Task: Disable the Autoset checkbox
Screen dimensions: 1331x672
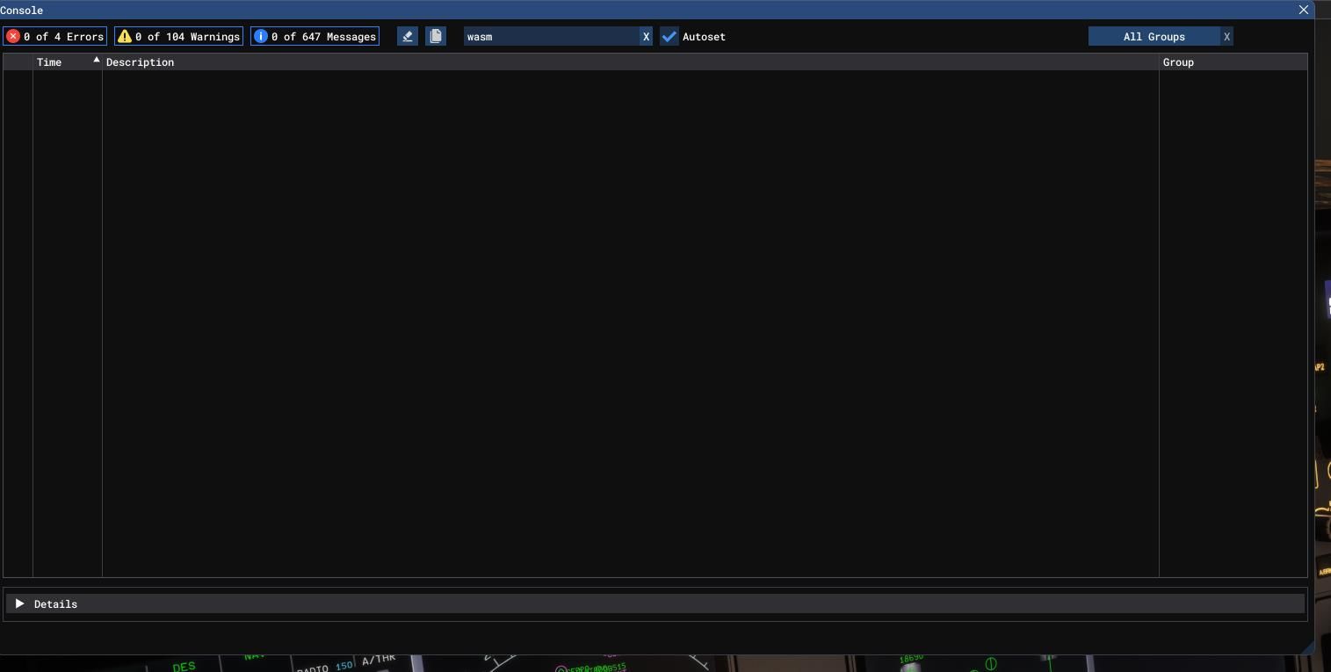Action: (x=669, y=36)
